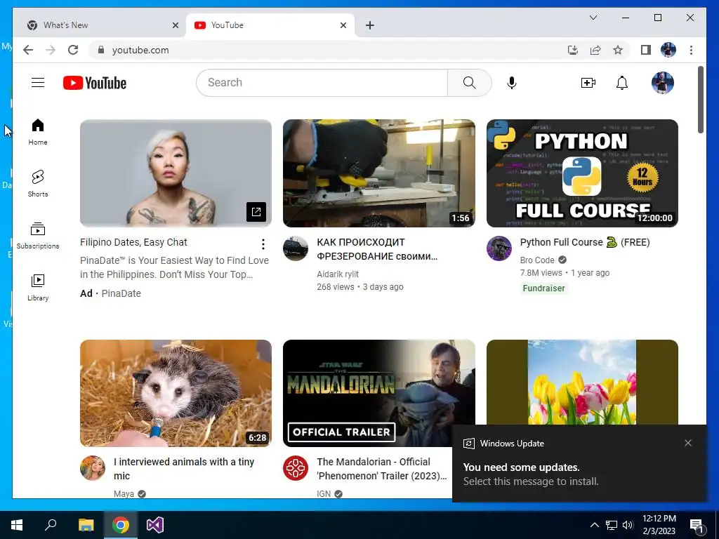Play Python Full Course thumbnail
Image resolution: width=719 pixels, height=539 pixels.
pyautogui.click(x=582, y=173)
